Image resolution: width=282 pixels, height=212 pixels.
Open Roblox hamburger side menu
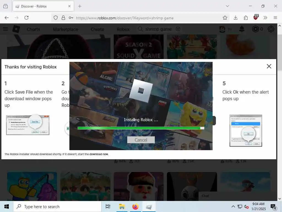tap(6, 29)
